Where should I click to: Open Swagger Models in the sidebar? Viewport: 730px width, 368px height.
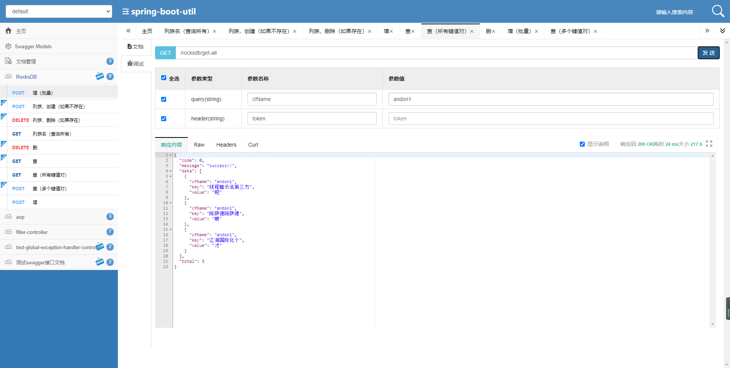pos(59,46)
